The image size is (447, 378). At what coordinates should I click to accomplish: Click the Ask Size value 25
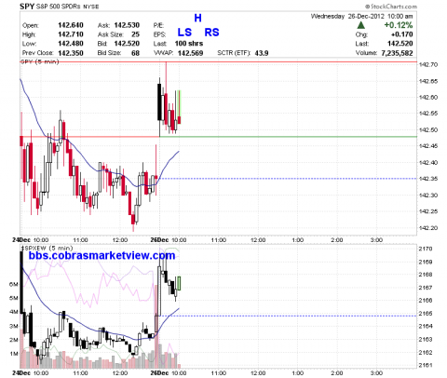coord(135,34)
